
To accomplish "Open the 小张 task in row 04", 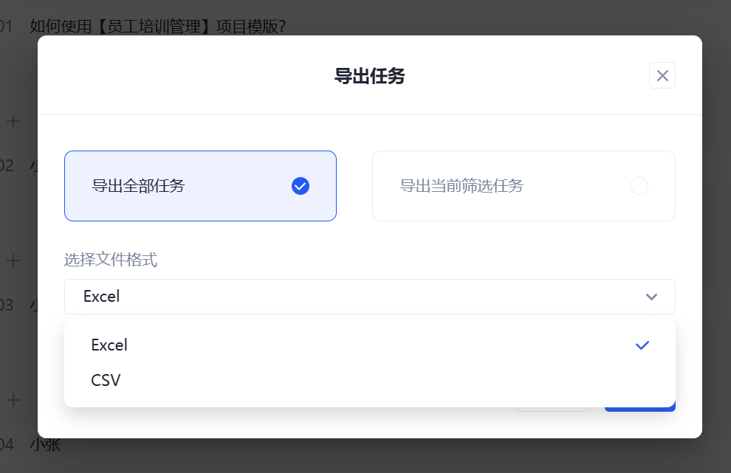I will 46,445.
